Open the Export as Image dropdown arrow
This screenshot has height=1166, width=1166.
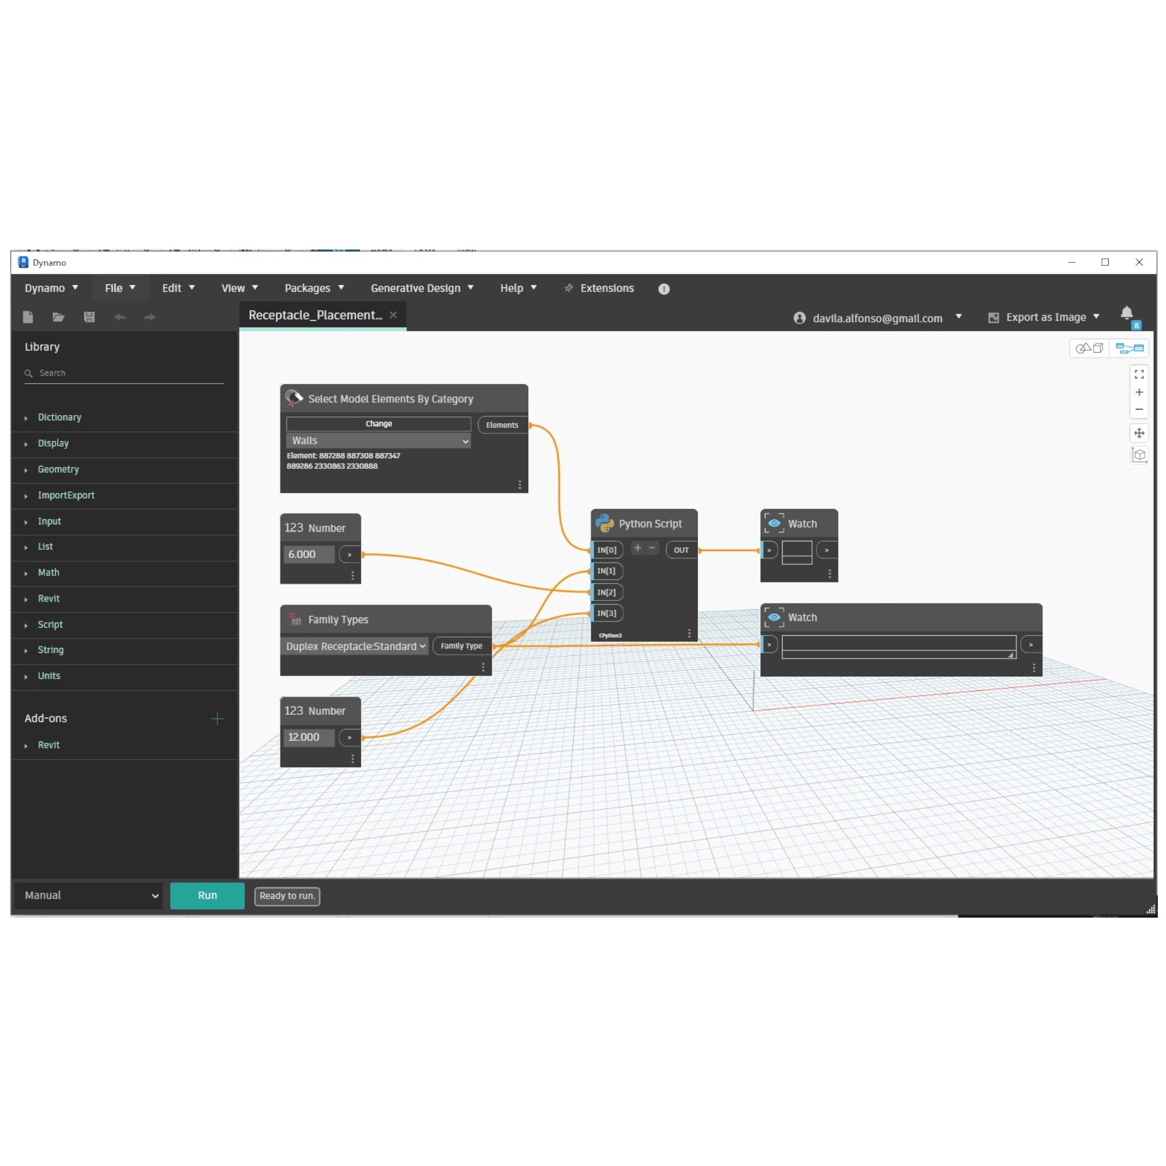pos(1096,317)
